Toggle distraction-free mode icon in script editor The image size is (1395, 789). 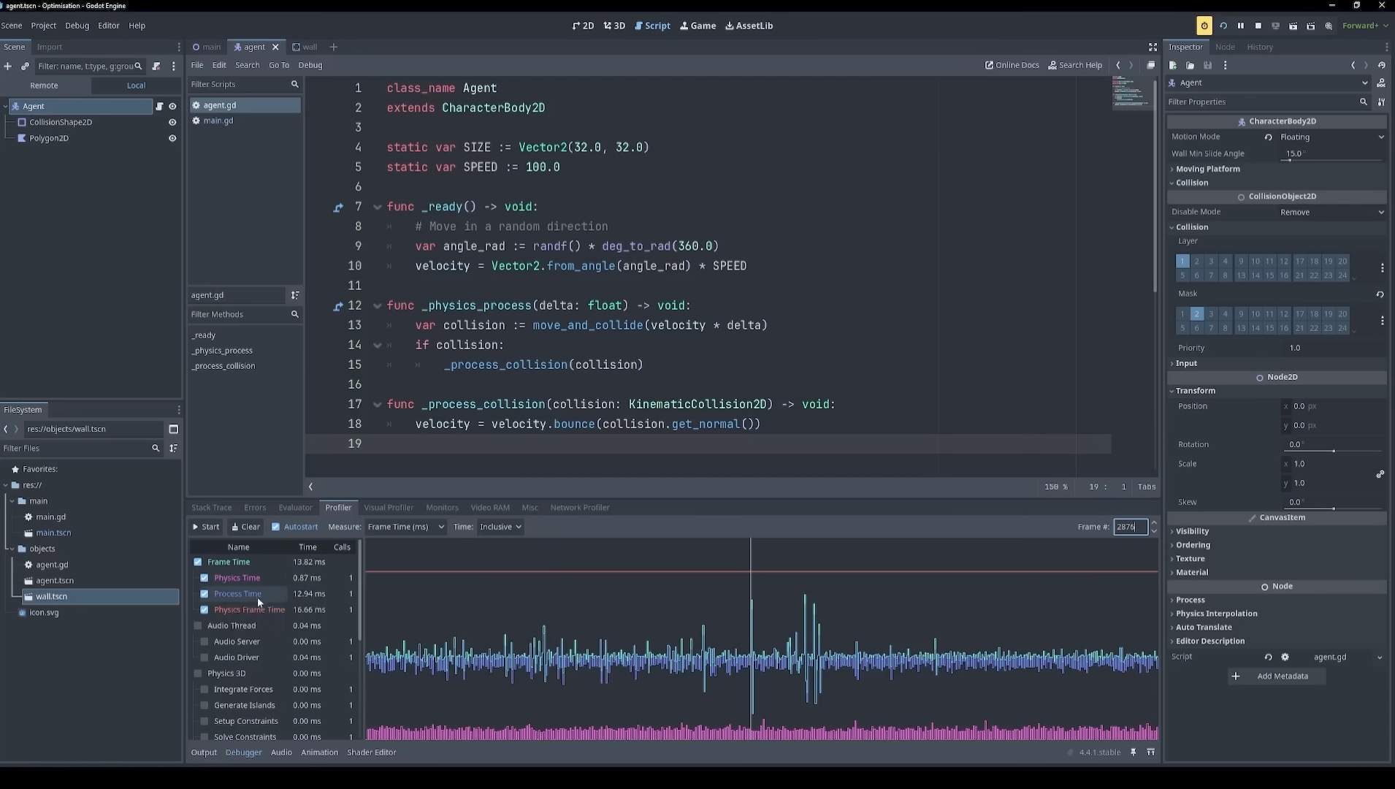click(1153, 47)
